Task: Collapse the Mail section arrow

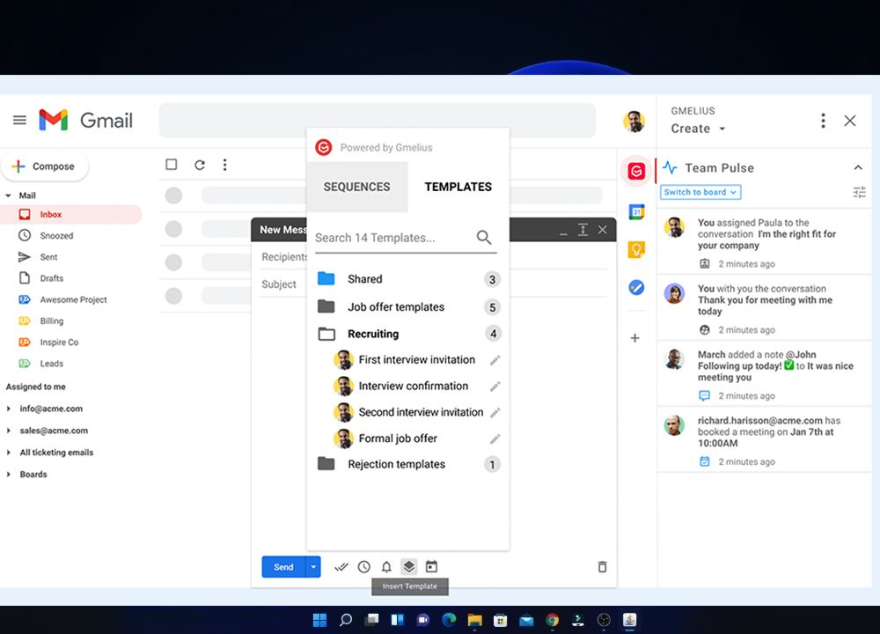Action: [9, 195]
